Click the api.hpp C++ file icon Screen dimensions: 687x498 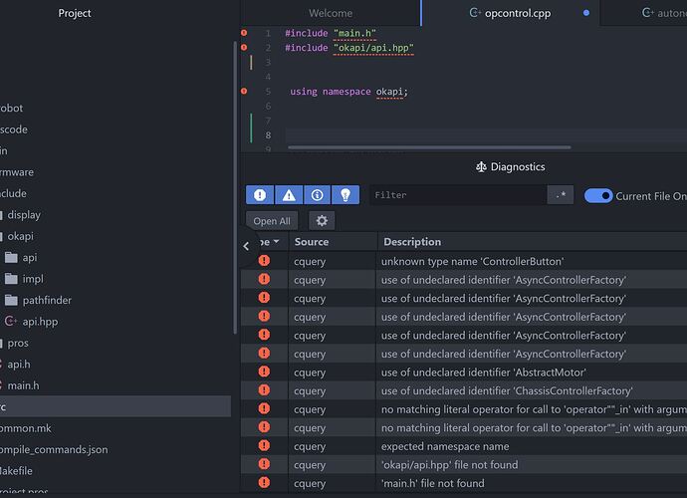tap(11, 322)
